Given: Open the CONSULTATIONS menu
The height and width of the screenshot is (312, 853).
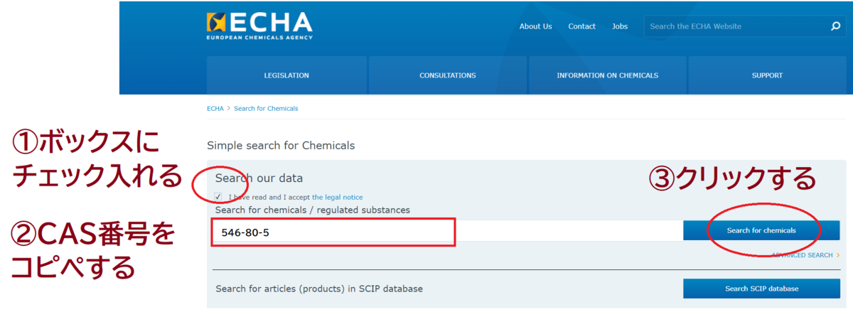Looking at the screenshot, I should (x=448, y=75).
